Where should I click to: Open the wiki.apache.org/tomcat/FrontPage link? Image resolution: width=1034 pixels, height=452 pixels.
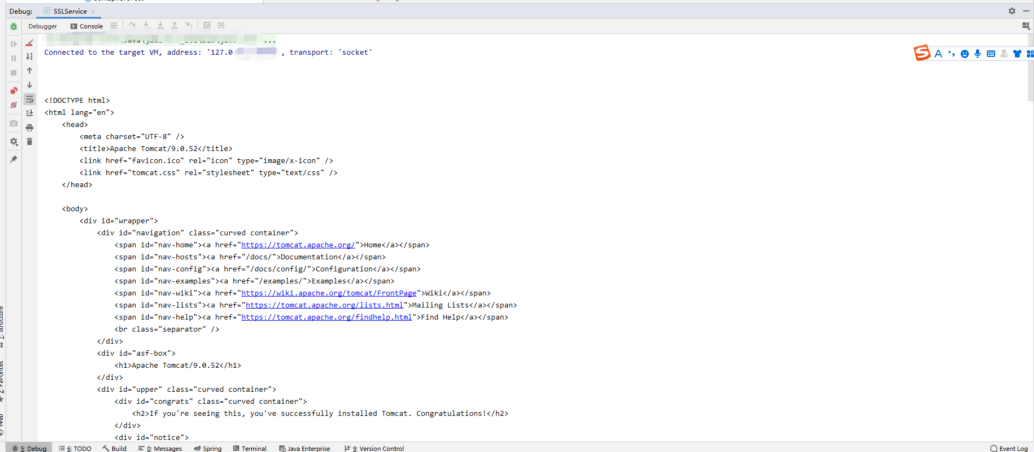click(329, 293)
